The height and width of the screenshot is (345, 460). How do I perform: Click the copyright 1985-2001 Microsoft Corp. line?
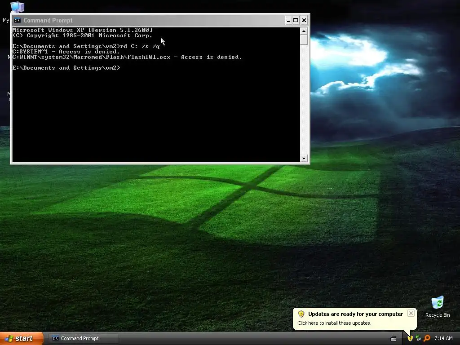point(83,35)
